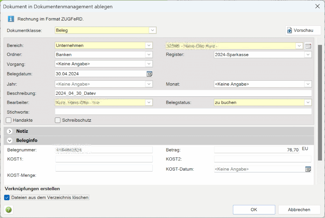Expand the Notiz section

10,131
